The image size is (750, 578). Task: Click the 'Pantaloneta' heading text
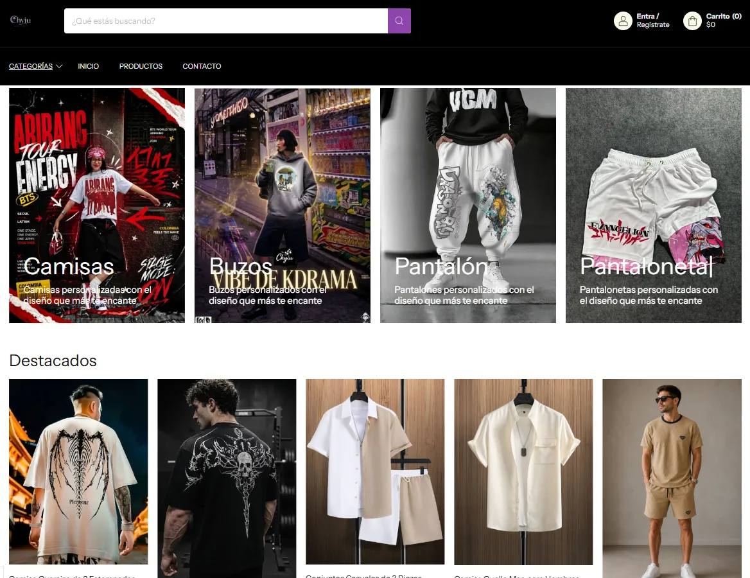(645, 267)
